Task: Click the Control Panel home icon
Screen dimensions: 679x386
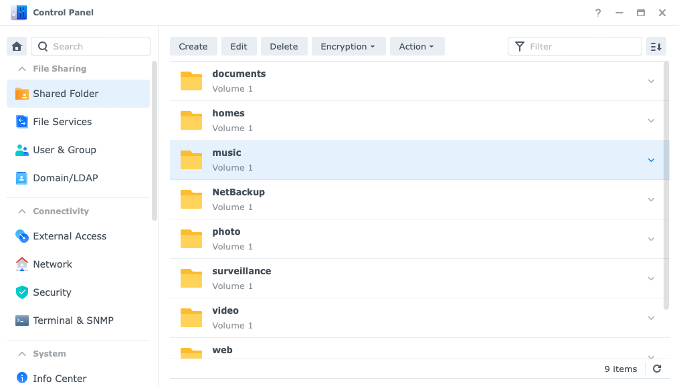Action: 16,45
